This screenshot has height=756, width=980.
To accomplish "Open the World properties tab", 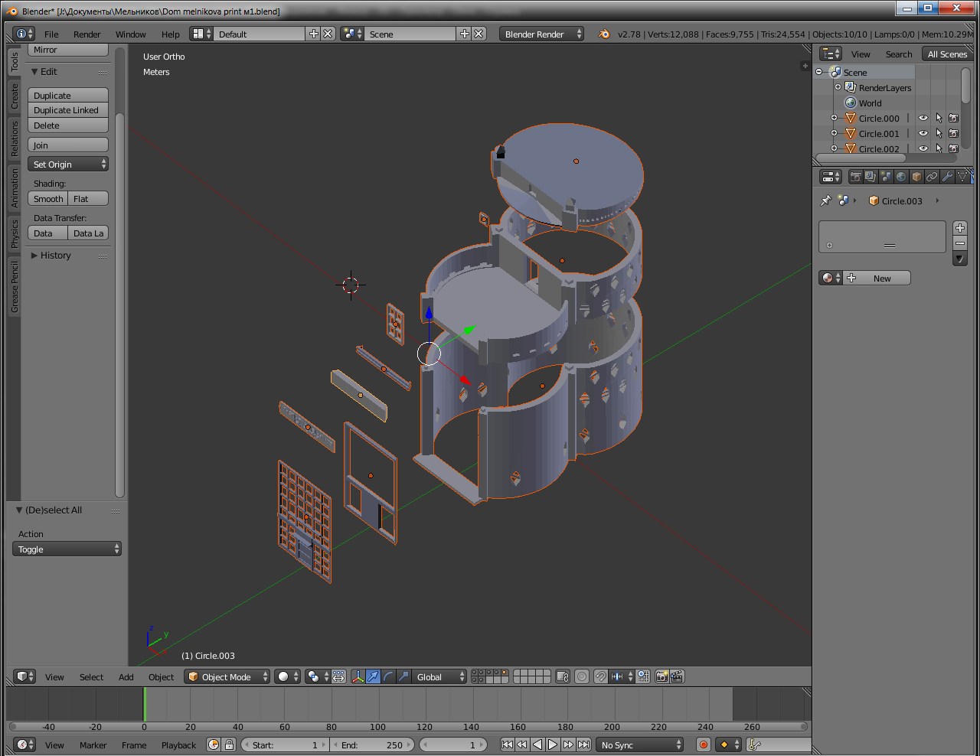I will [x=901, y=177].
